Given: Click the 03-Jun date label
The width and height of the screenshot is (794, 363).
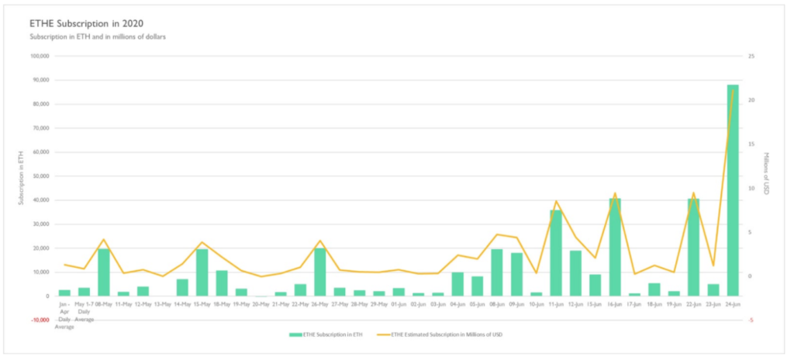Looking at the screenshot, I should [438, 304].
